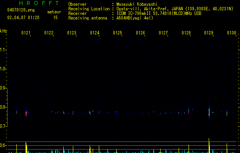Select the ICOM IC-706mkII receiver text

click(134, 13)
